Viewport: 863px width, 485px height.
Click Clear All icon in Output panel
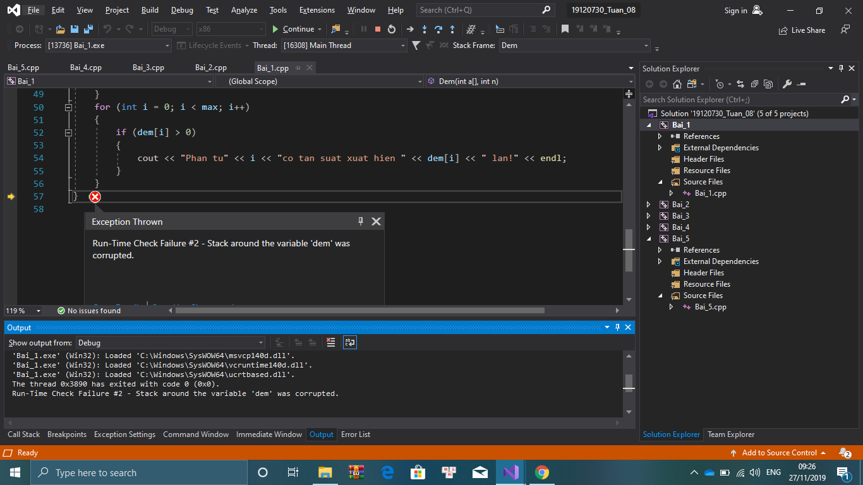330,342
